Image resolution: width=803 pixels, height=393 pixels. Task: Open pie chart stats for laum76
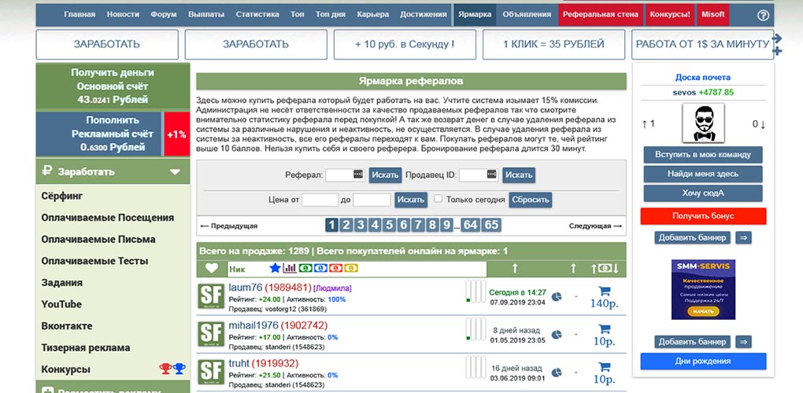tap(557, 297)
